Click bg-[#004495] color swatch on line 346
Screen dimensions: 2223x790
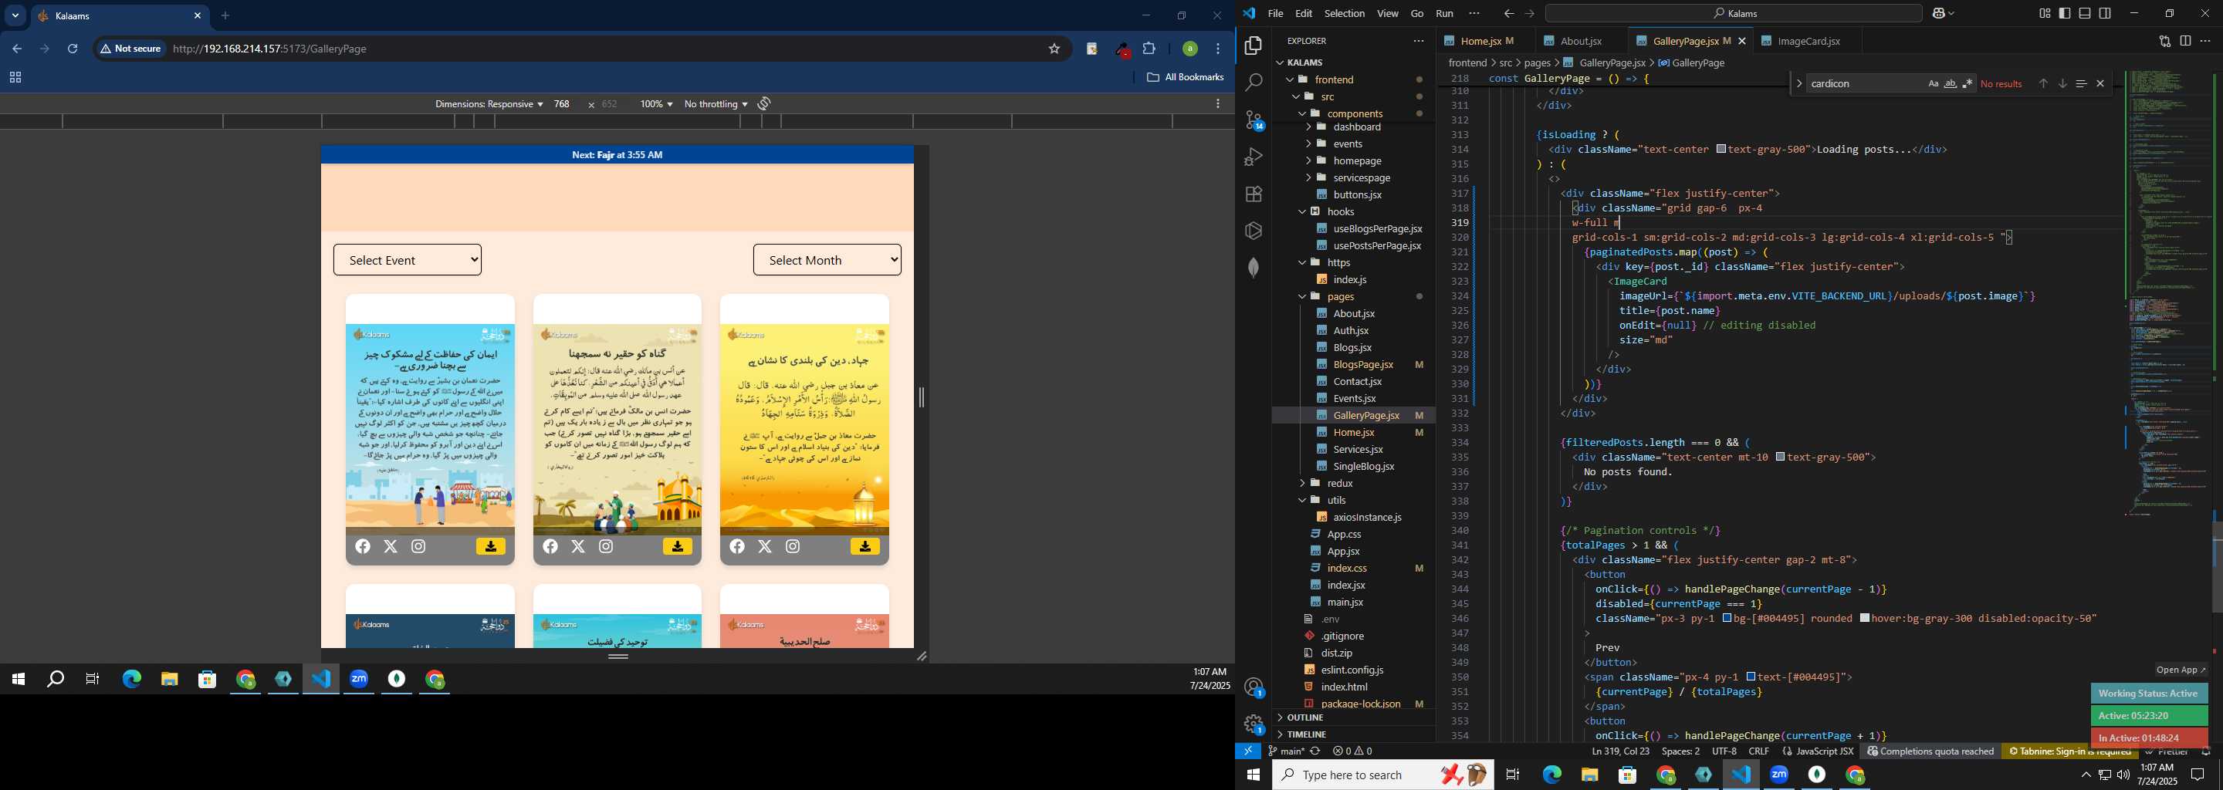[x=1727, y=619]
